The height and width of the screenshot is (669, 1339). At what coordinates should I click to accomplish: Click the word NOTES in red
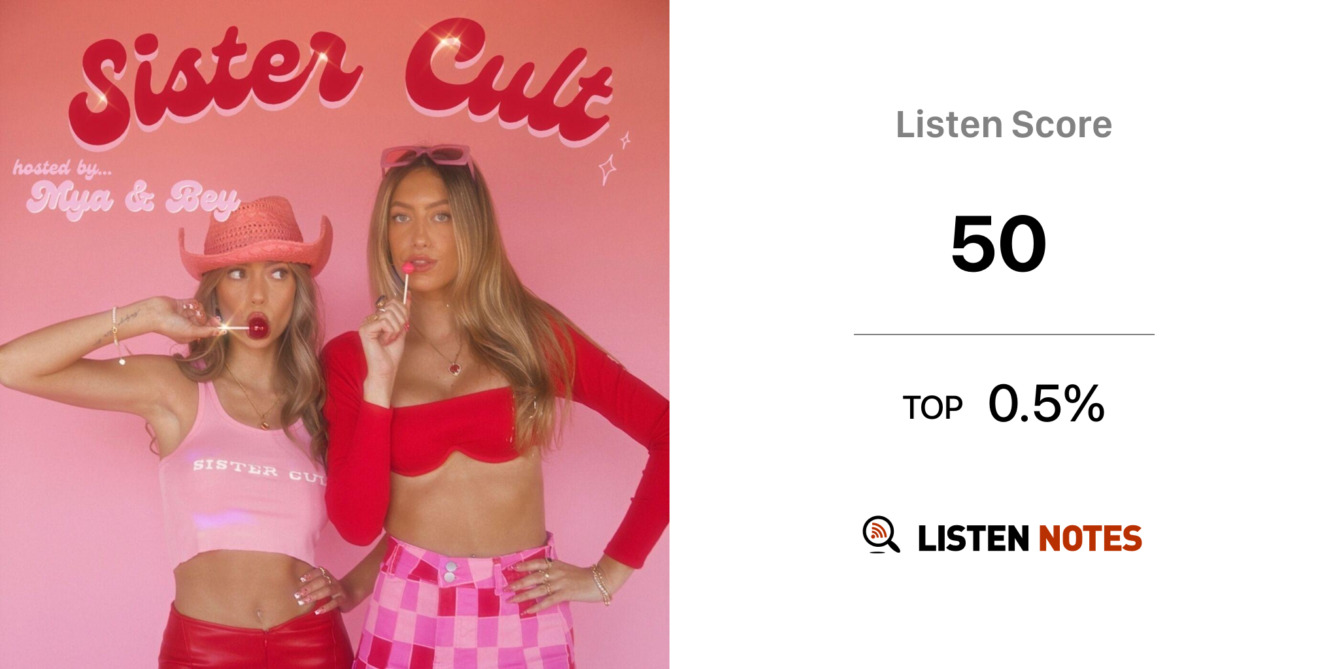(x=1090, y=539)
